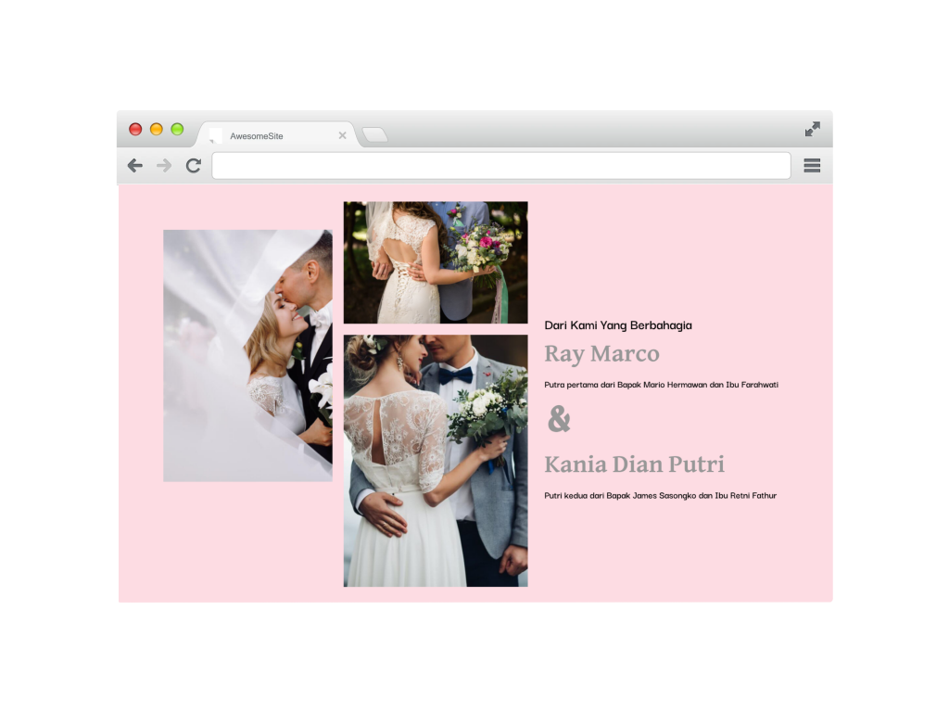Open the lace-back dress bouquet photo
Image resolution: width=949 pixels, height=712 pixels.
tap(436, 262)
